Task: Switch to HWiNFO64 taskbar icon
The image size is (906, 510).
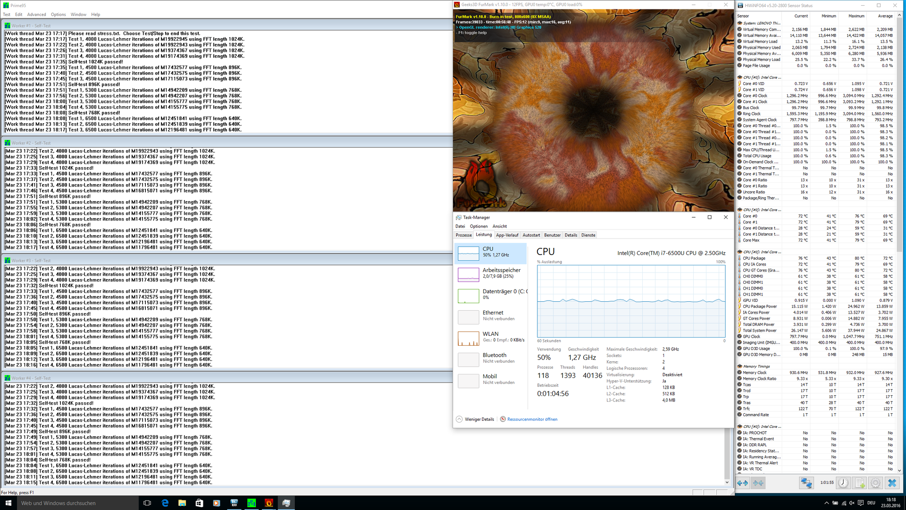Action: pos(234,503)
